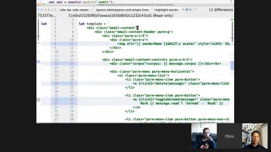Click the right vertical scrollbar thumb

coord(232,31)
